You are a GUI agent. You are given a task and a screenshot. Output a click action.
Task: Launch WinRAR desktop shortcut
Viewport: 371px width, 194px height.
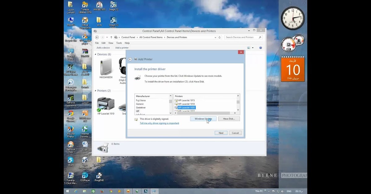pos(85,53)
